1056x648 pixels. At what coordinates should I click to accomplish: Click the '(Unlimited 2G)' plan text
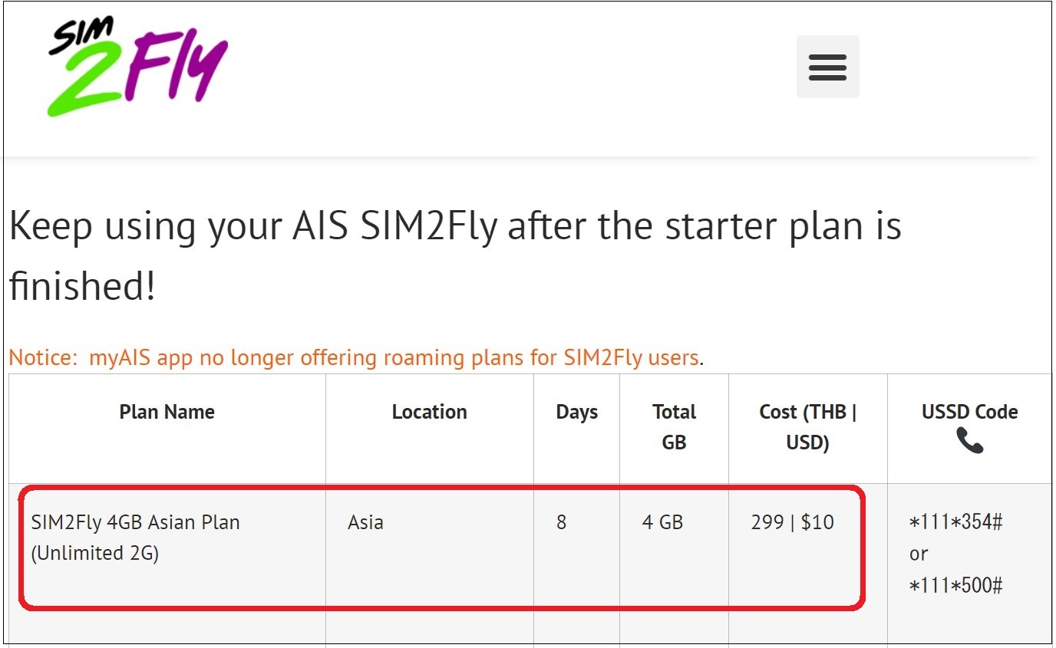95,553
